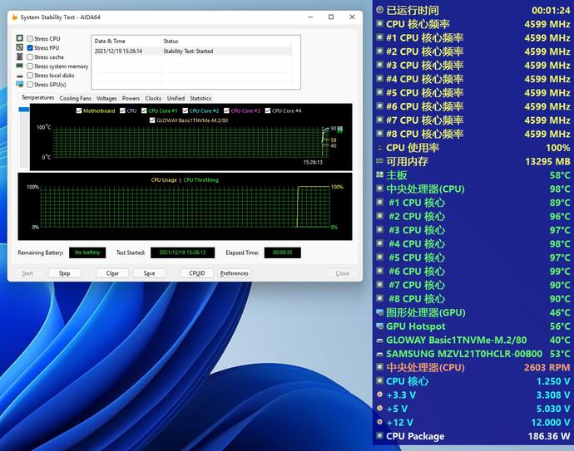Enable the Stress local disks checkbox
This screenshot has height=451, width=574.
point(30,76)
